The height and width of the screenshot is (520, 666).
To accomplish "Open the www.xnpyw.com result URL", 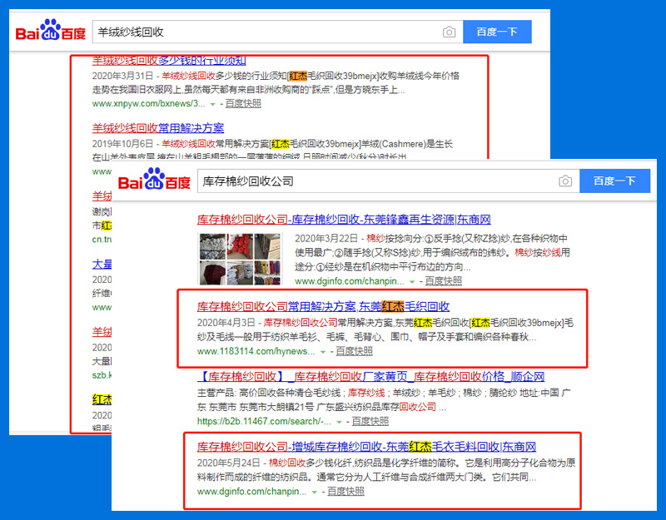I will tap(148, 103).
